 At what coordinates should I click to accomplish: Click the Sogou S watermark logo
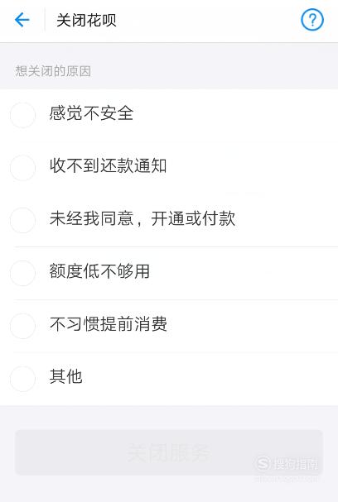263,463
